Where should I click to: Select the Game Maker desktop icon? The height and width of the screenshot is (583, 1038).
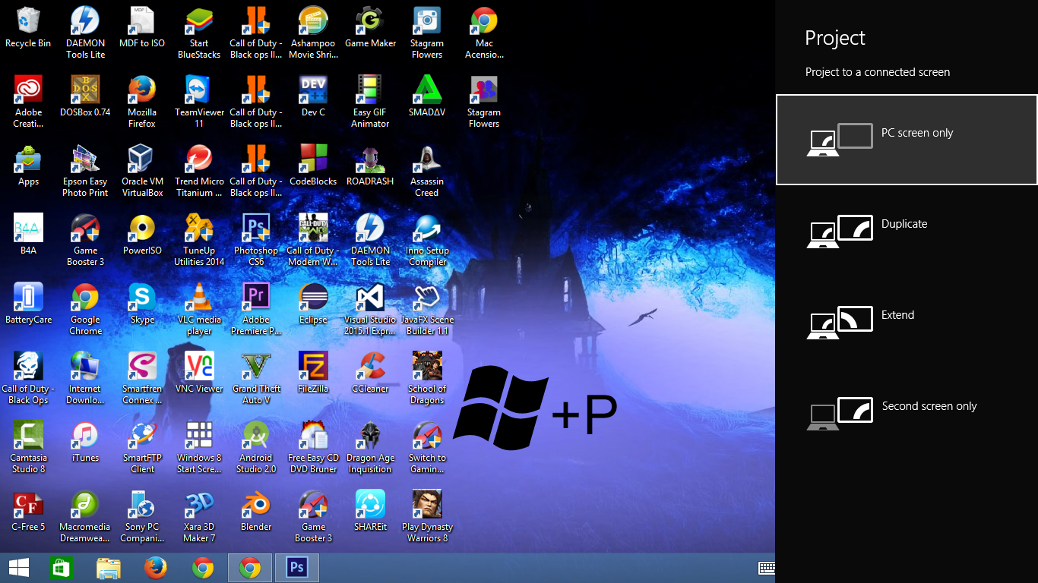coord(370,28)
